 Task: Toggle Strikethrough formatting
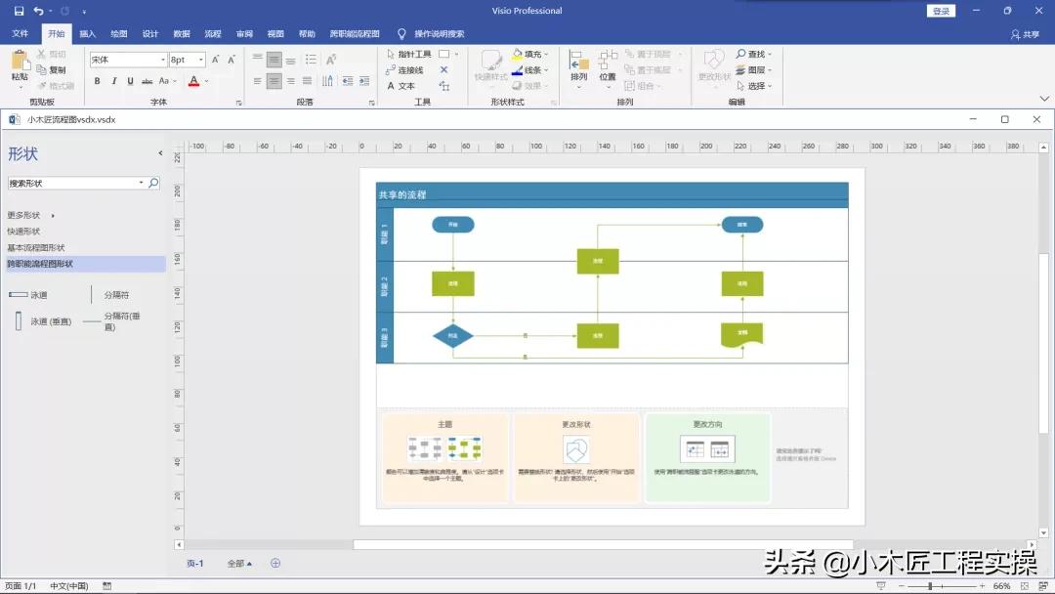click(147, 81)
